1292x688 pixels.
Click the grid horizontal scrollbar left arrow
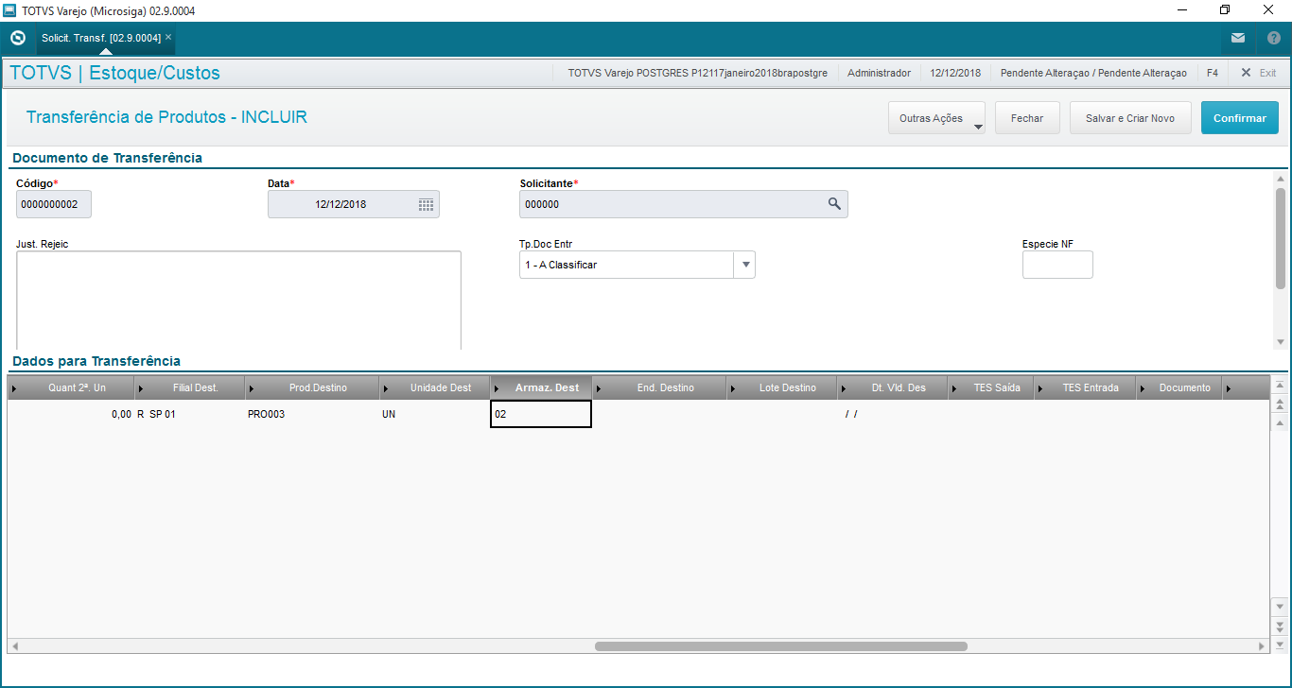pos(15,646)
